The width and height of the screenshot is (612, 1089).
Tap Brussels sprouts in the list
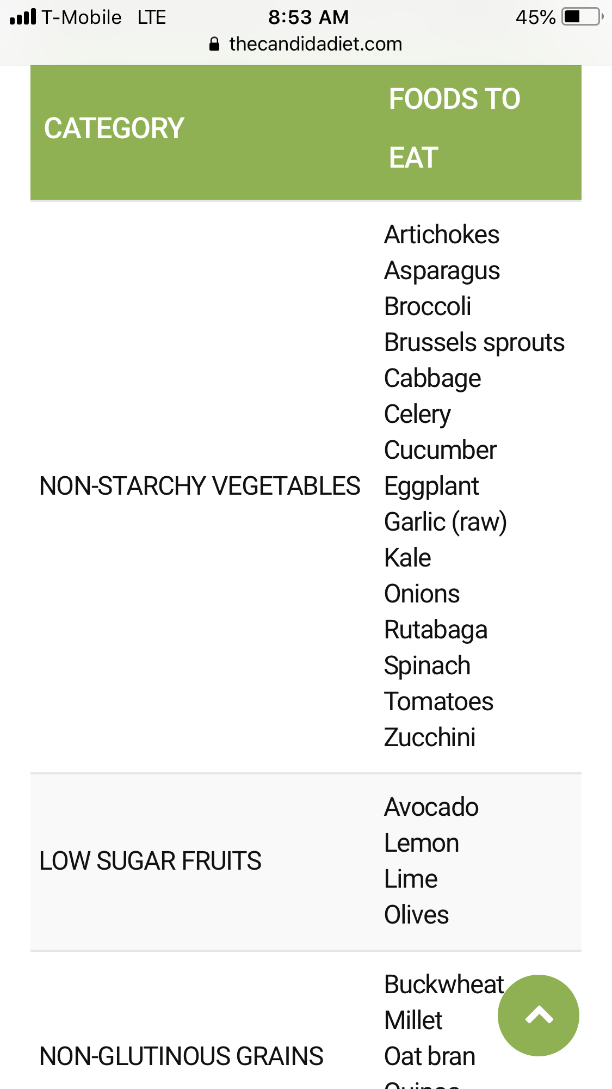point(474,342)
